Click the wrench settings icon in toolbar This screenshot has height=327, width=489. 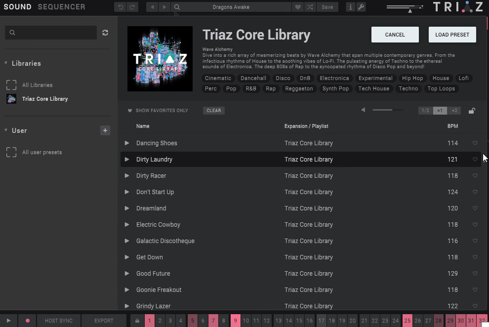tap(362, 7)
